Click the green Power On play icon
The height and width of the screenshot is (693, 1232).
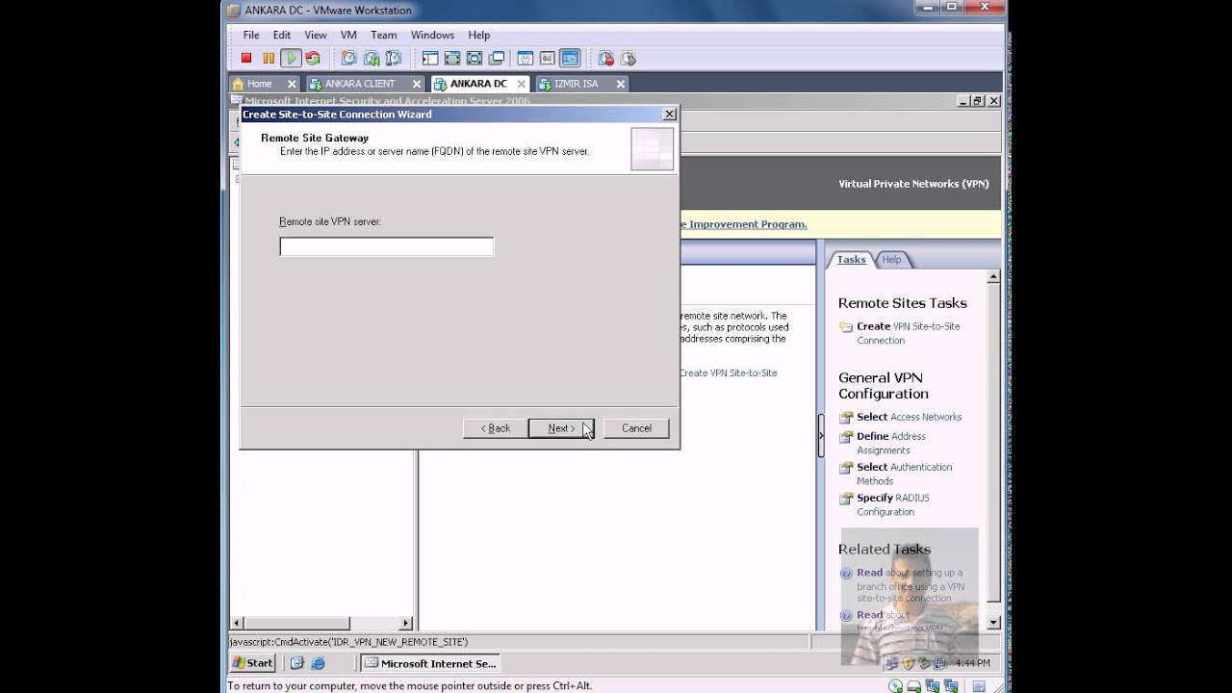[x=291, y=59]
